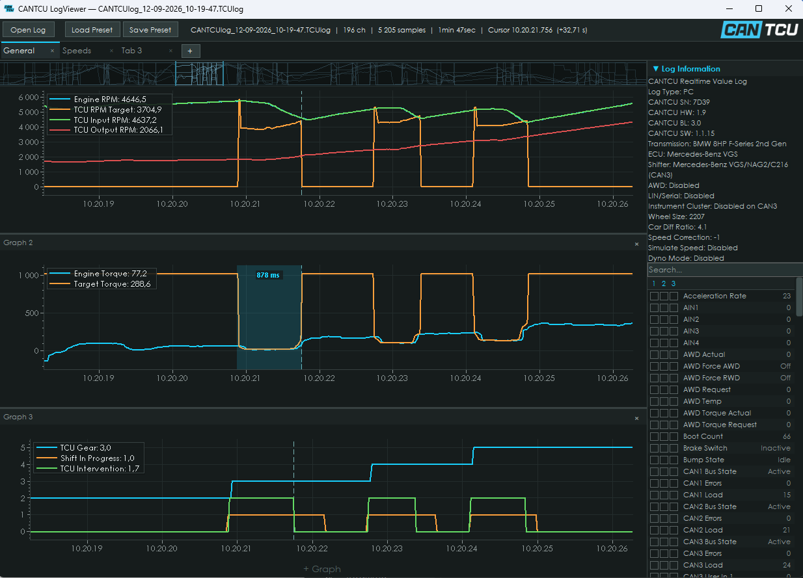Image resolution: width=803 pixels, height=578 pixels.
Task: Tick graph 1 checkbox for Acceleration Rate
Action: coord(655,296)
